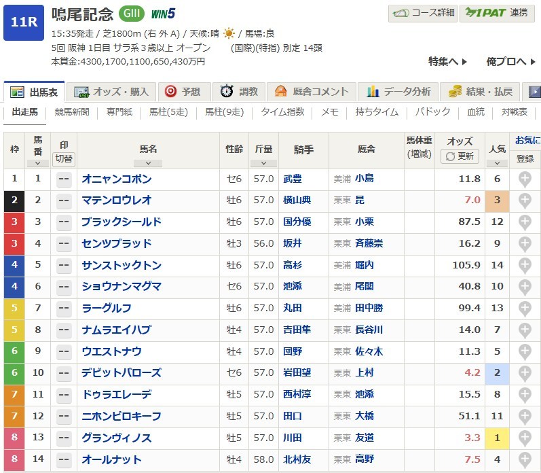Switch to 競馬新聞 sub-tab
The image size is (541, 473).
72,112
